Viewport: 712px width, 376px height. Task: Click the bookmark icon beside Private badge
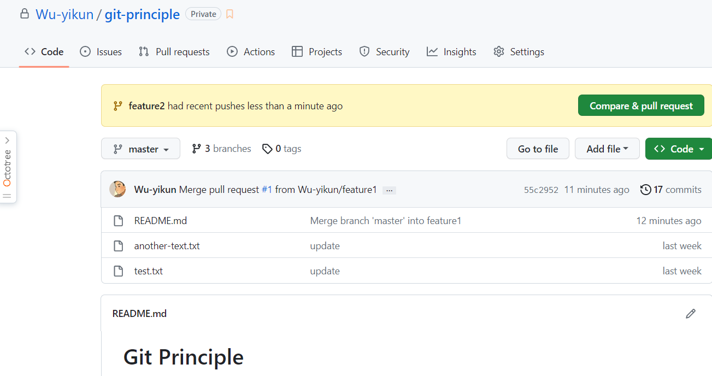230,14
